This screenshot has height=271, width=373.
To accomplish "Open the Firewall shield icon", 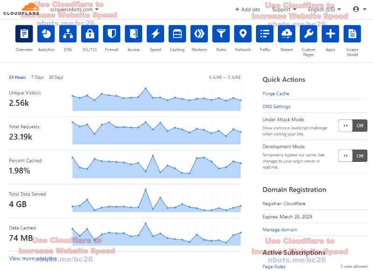I will [x=111, y=34].
